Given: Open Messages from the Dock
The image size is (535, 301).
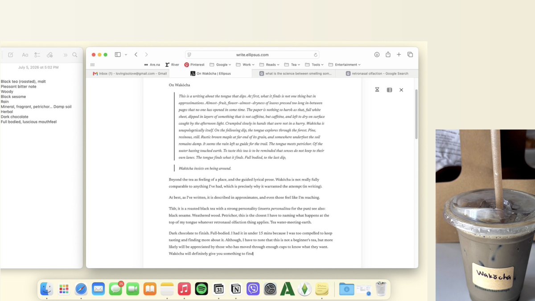Looking at the screenshot, I should tap(115, 289).
